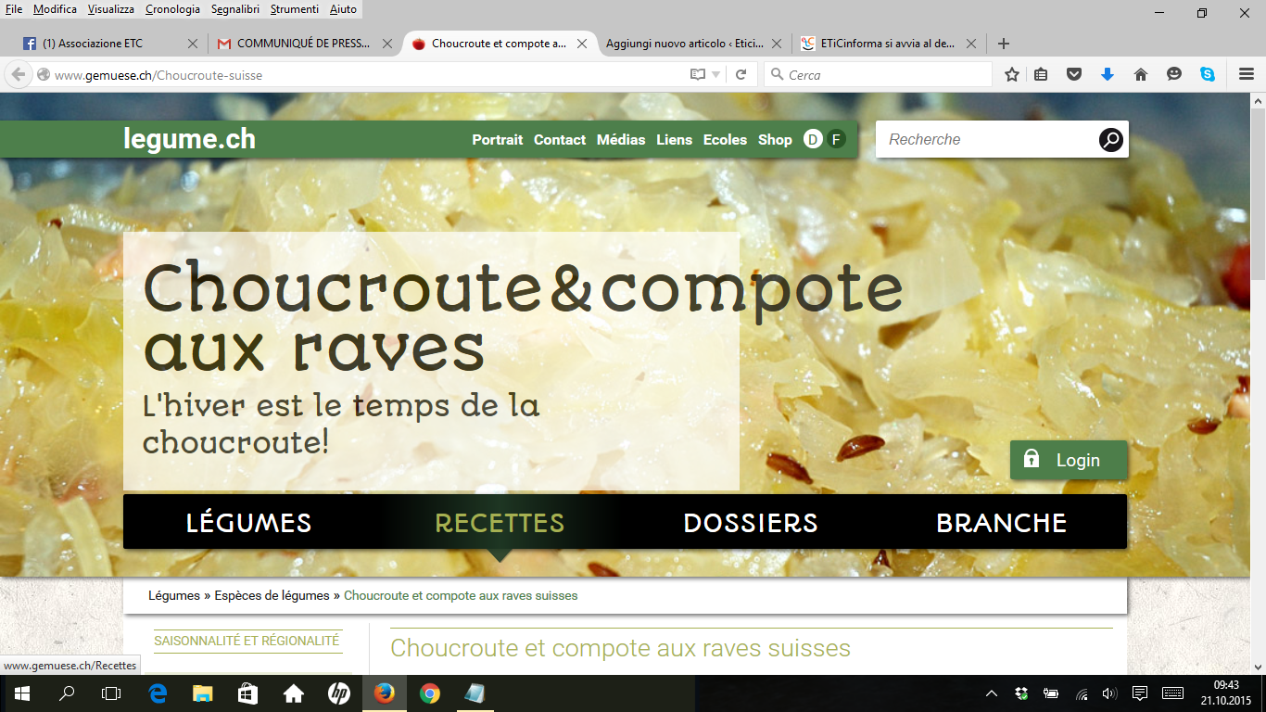Open the Firefox hamburger menu
1266x712 pixels.
pyautogui.click(x=1247, y=74)
